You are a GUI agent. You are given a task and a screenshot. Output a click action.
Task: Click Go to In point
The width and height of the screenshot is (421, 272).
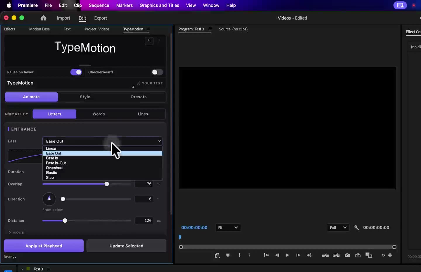266,255
